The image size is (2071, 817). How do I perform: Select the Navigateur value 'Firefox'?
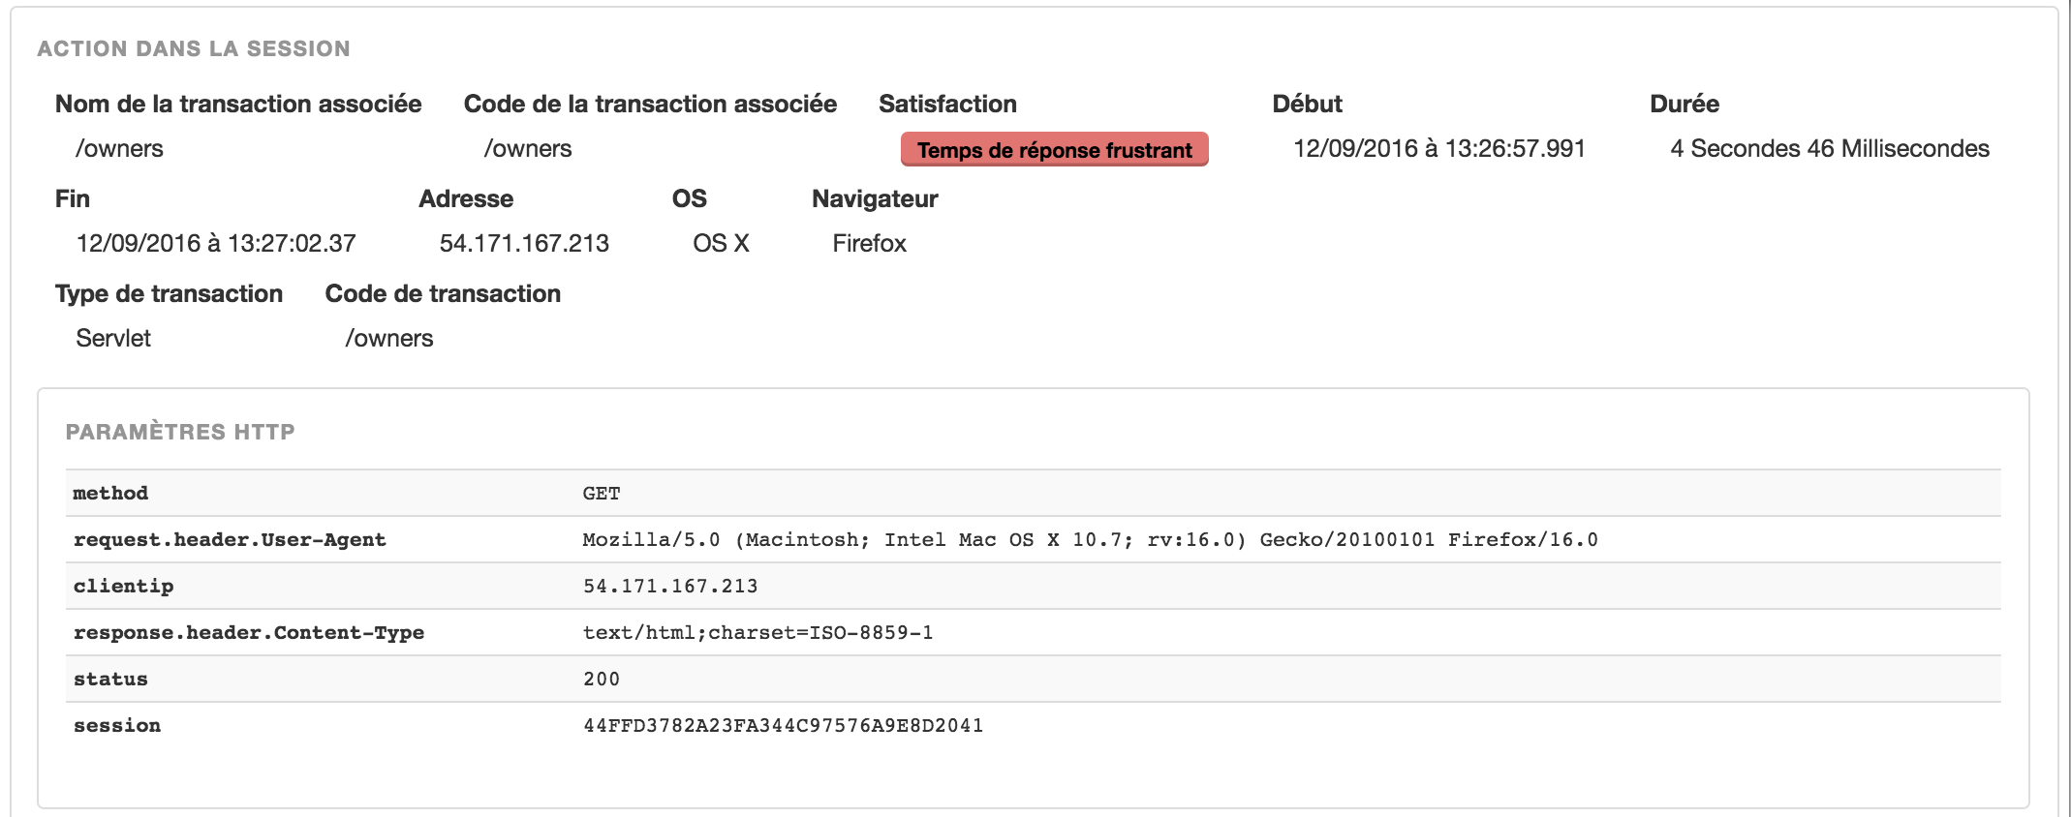tap(869, 243)
